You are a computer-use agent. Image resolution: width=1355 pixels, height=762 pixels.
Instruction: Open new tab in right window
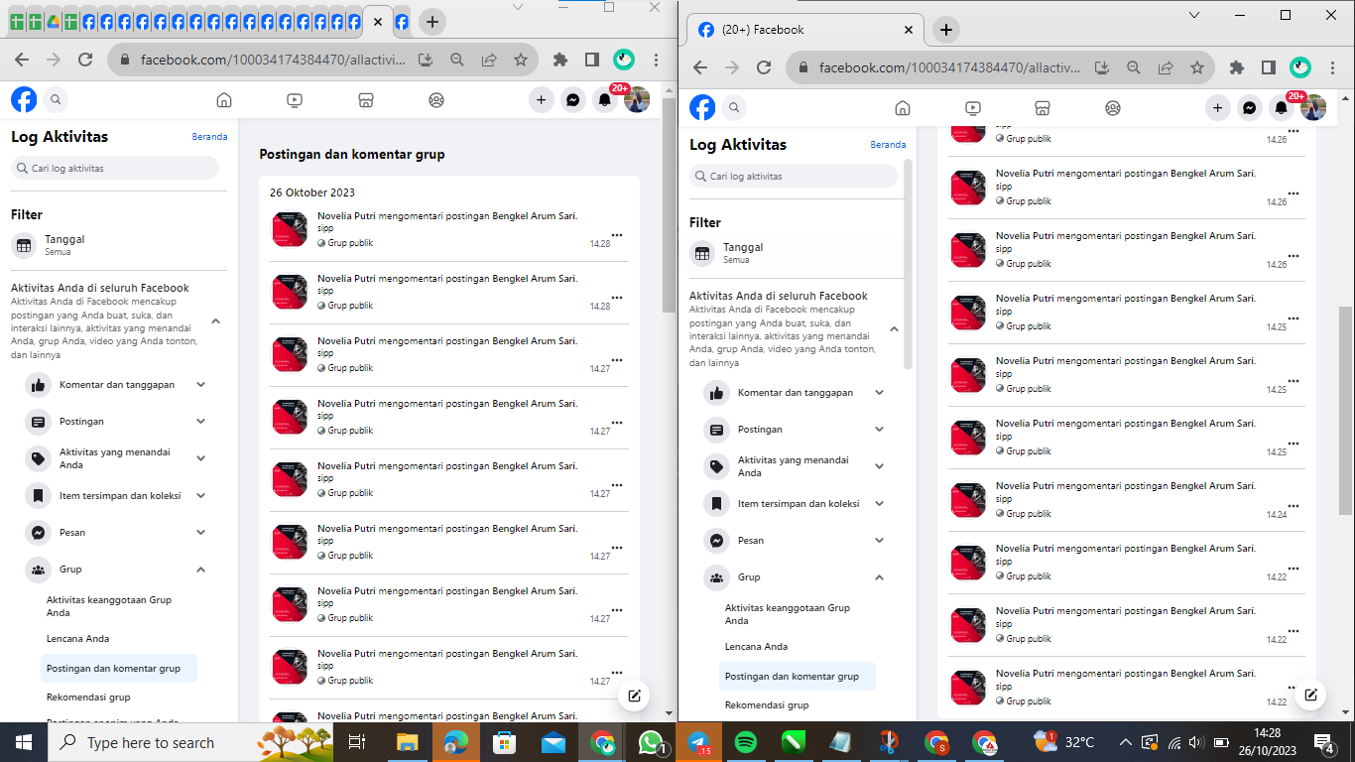pos(946,30)
